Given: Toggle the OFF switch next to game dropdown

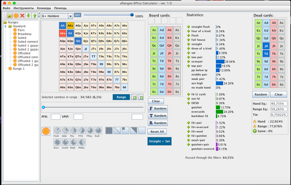Looking at the screenshot, I should [x=78, y=15].
